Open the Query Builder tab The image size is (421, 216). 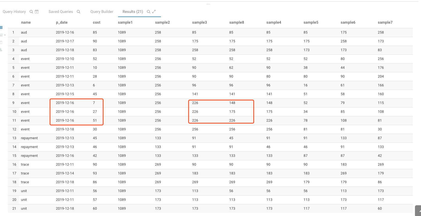coord(102,12)
